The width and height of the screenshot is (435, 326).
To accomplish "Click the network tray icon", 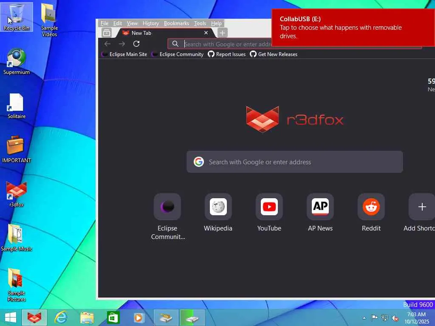I will (x=385, y=318).
